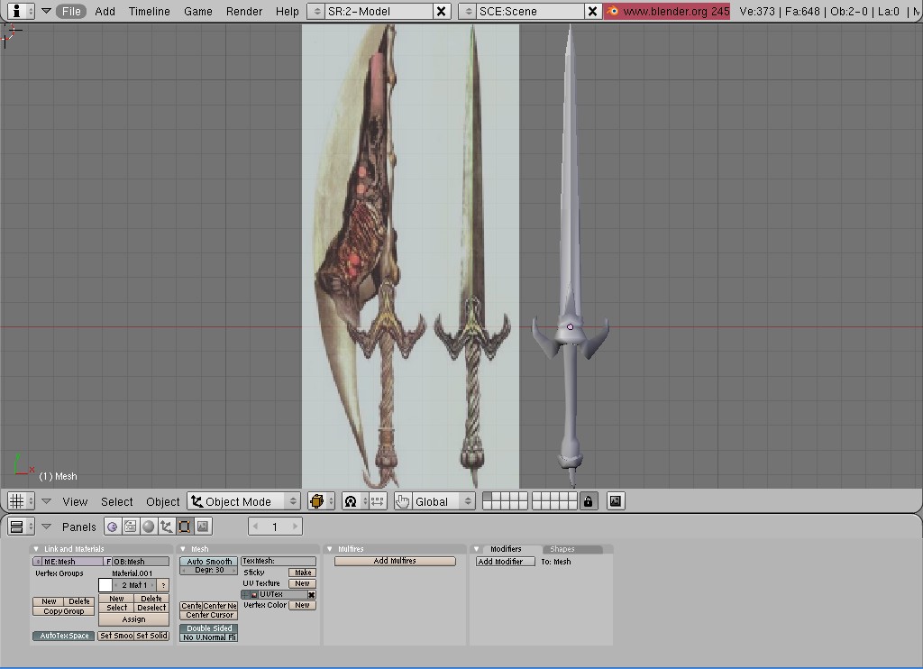Collapse the Link and Materials panel
This screenshot has width=923, height=669.
36,549
